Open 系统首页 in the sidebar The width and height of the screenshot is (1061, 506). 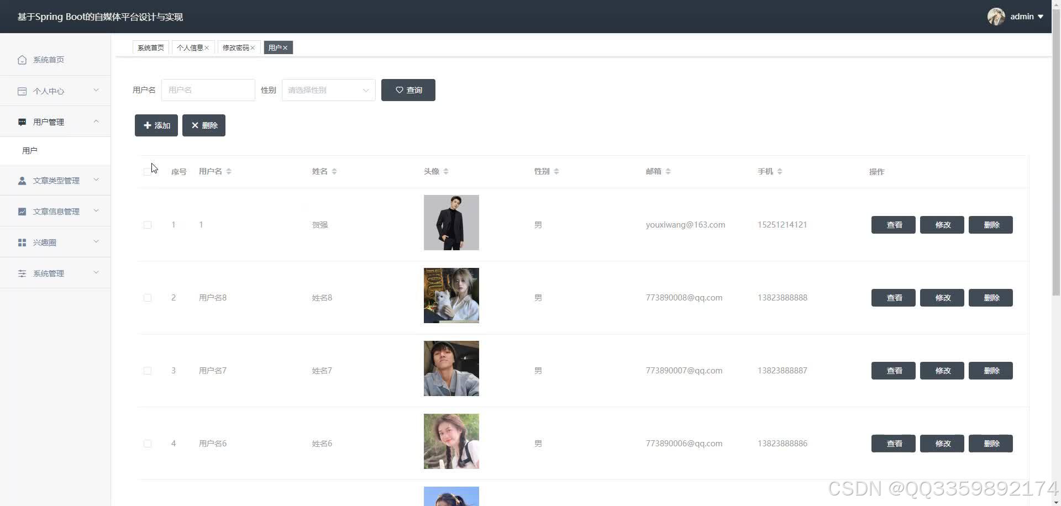point(55,60)
